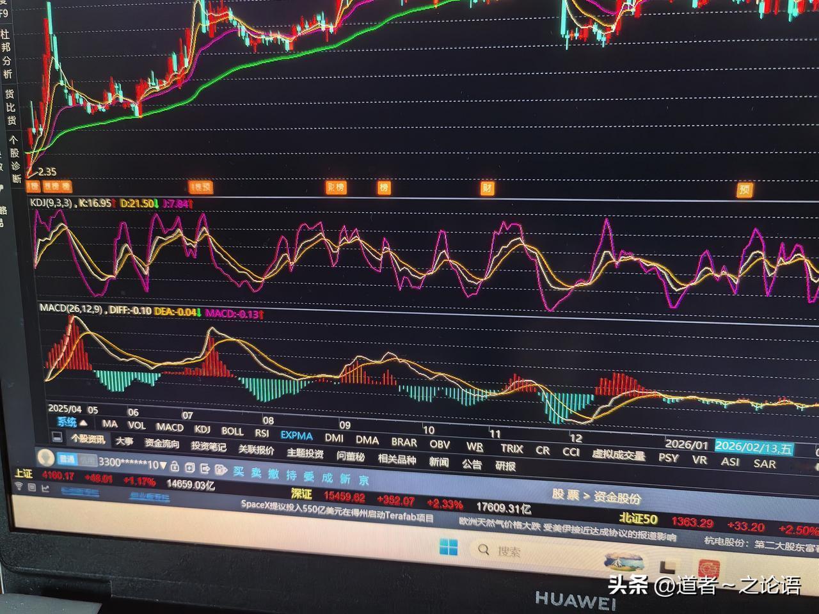Click the 持 holdings button
The width and height of the screenshot is (819, 614).
tap(292, 475)
